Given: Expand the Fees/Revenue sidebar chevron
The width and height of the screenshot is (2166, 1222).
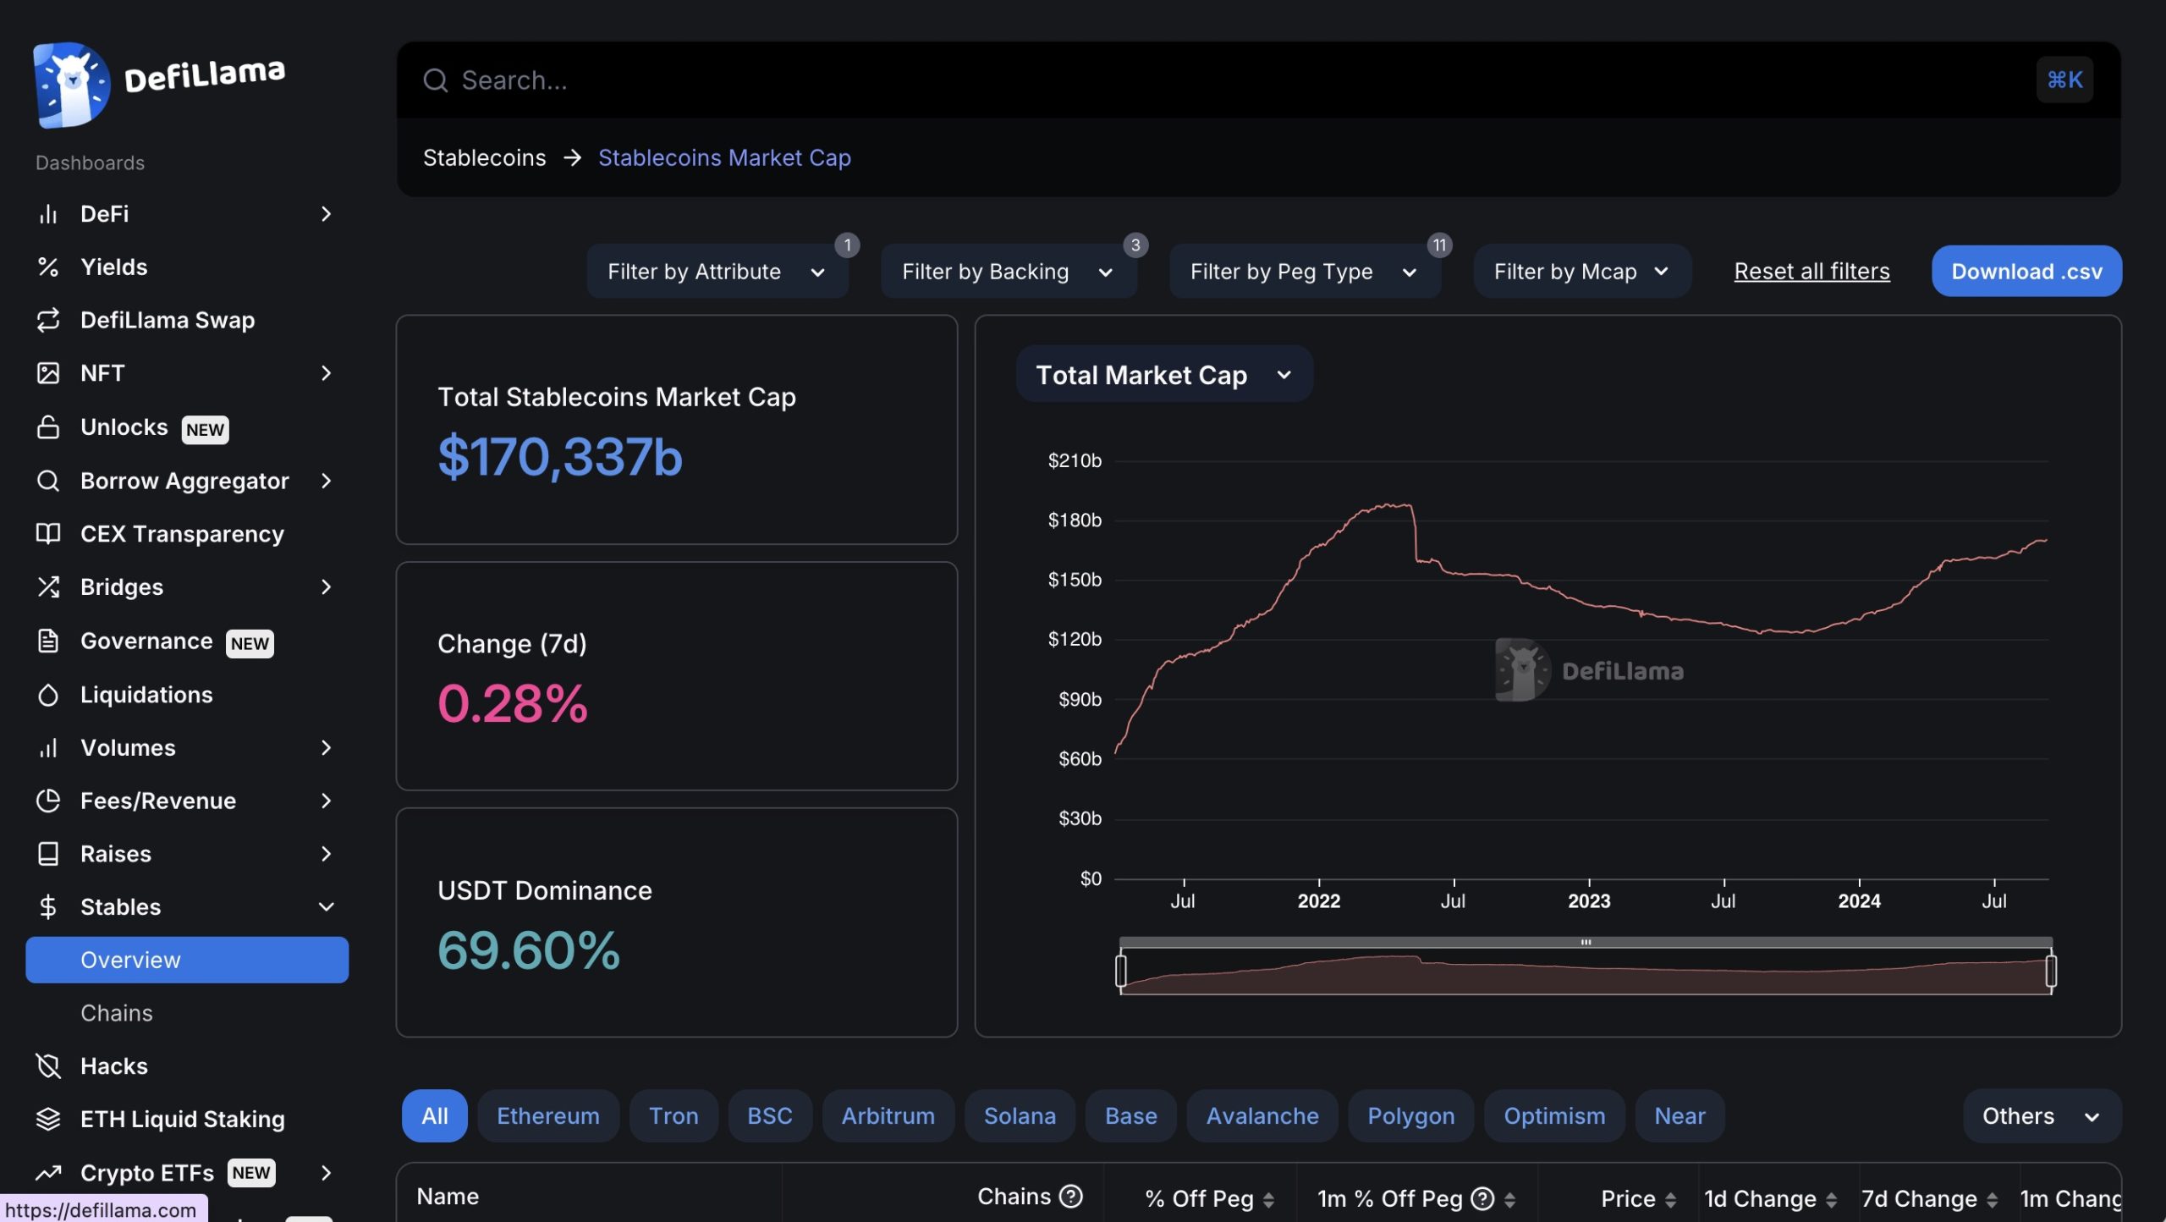Looking at the screenshot, I should [327, 801].
